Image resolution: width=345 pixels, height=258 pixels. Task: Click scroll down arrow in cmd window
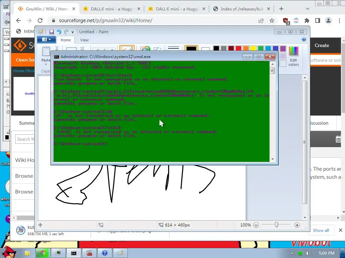click(x=273, y=159)
